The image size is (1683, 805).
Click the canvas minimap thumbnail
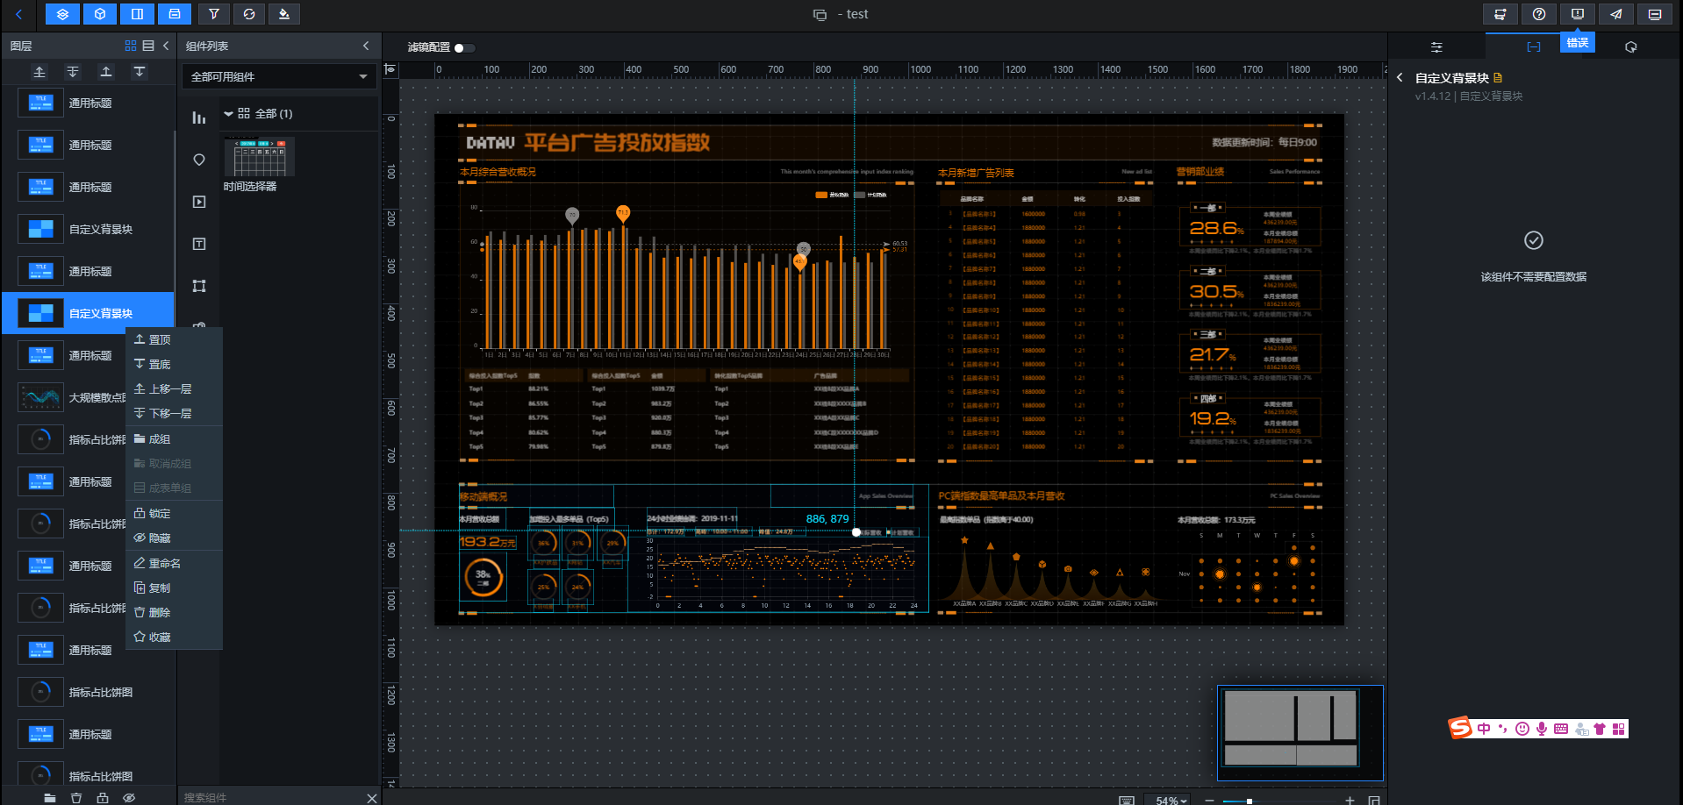pyautogui.click(x=1300, y=733)
